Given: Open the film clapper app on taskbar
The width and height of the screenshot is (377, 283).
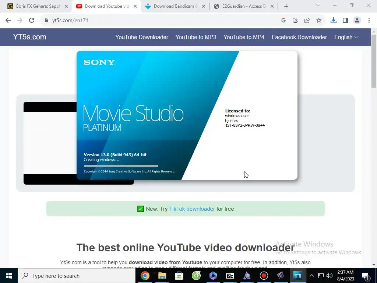Looking at the screenshot, I should click(281, 276).
